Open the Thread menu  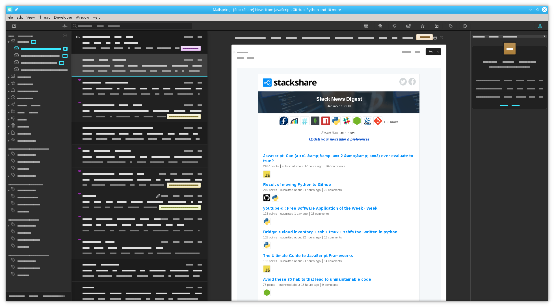(44, 17)
